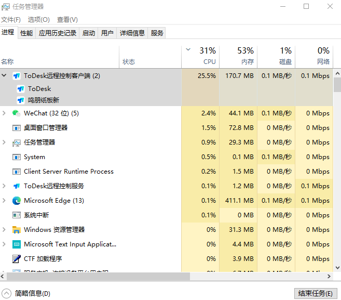
Task: Expand the Windows 资源管理器 group
Action: coord(4,229)
